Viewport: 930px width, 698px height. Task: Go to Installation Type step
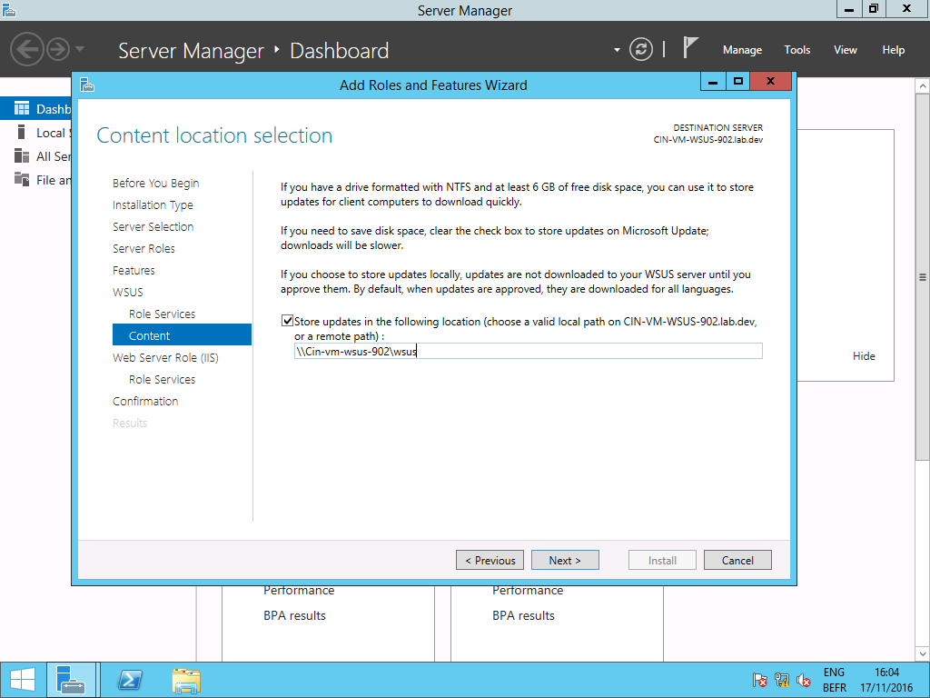pos(153,204)
